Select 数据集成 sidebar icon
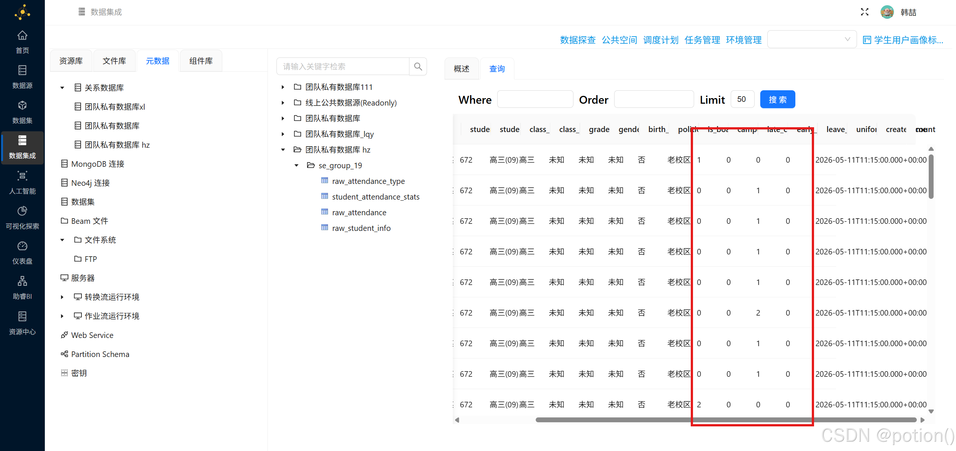 point(22,140)
